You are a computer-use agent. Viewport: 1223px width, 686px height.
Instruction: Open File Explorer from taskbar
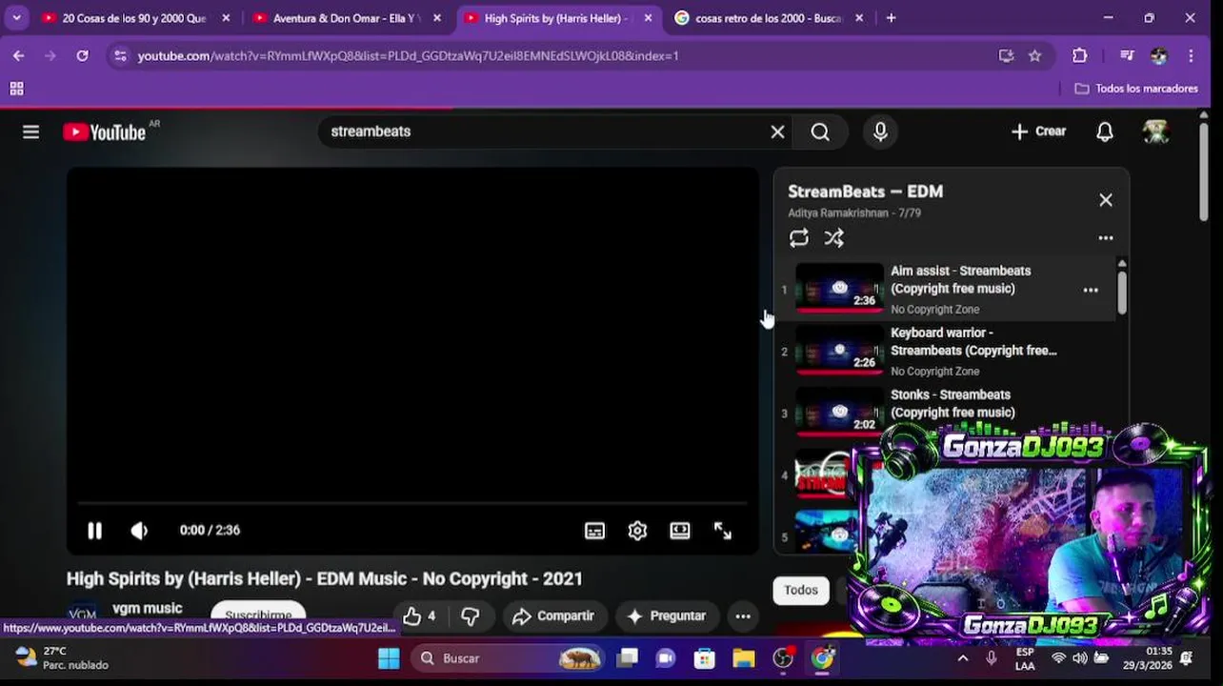[743, 658]
